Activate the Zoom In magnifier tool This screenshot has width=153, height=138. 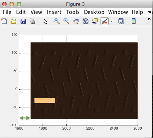(x=57, y=21)
